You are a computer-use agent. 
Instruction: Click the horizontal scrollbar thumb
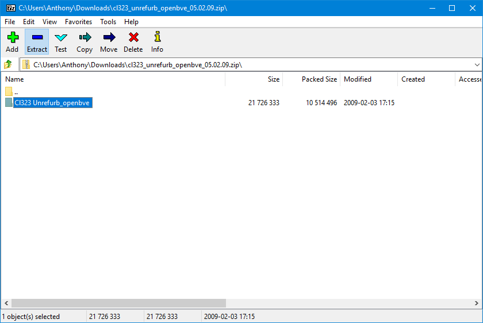[118, 303]
